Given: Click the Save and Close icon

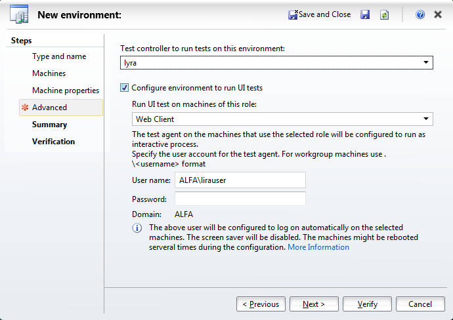Looking at the screenshot, I should (x=293, y=14).
